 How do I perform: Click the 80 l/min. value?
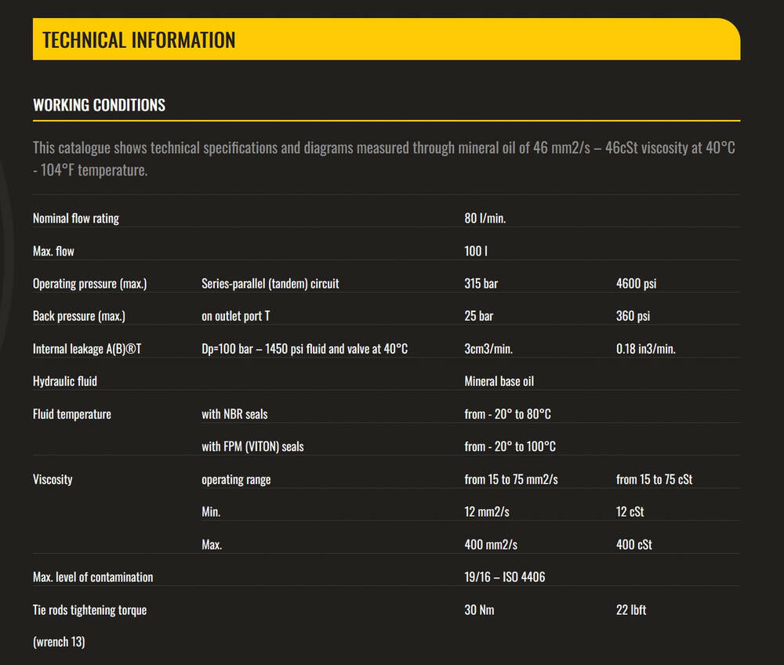(x=485, y=218)
